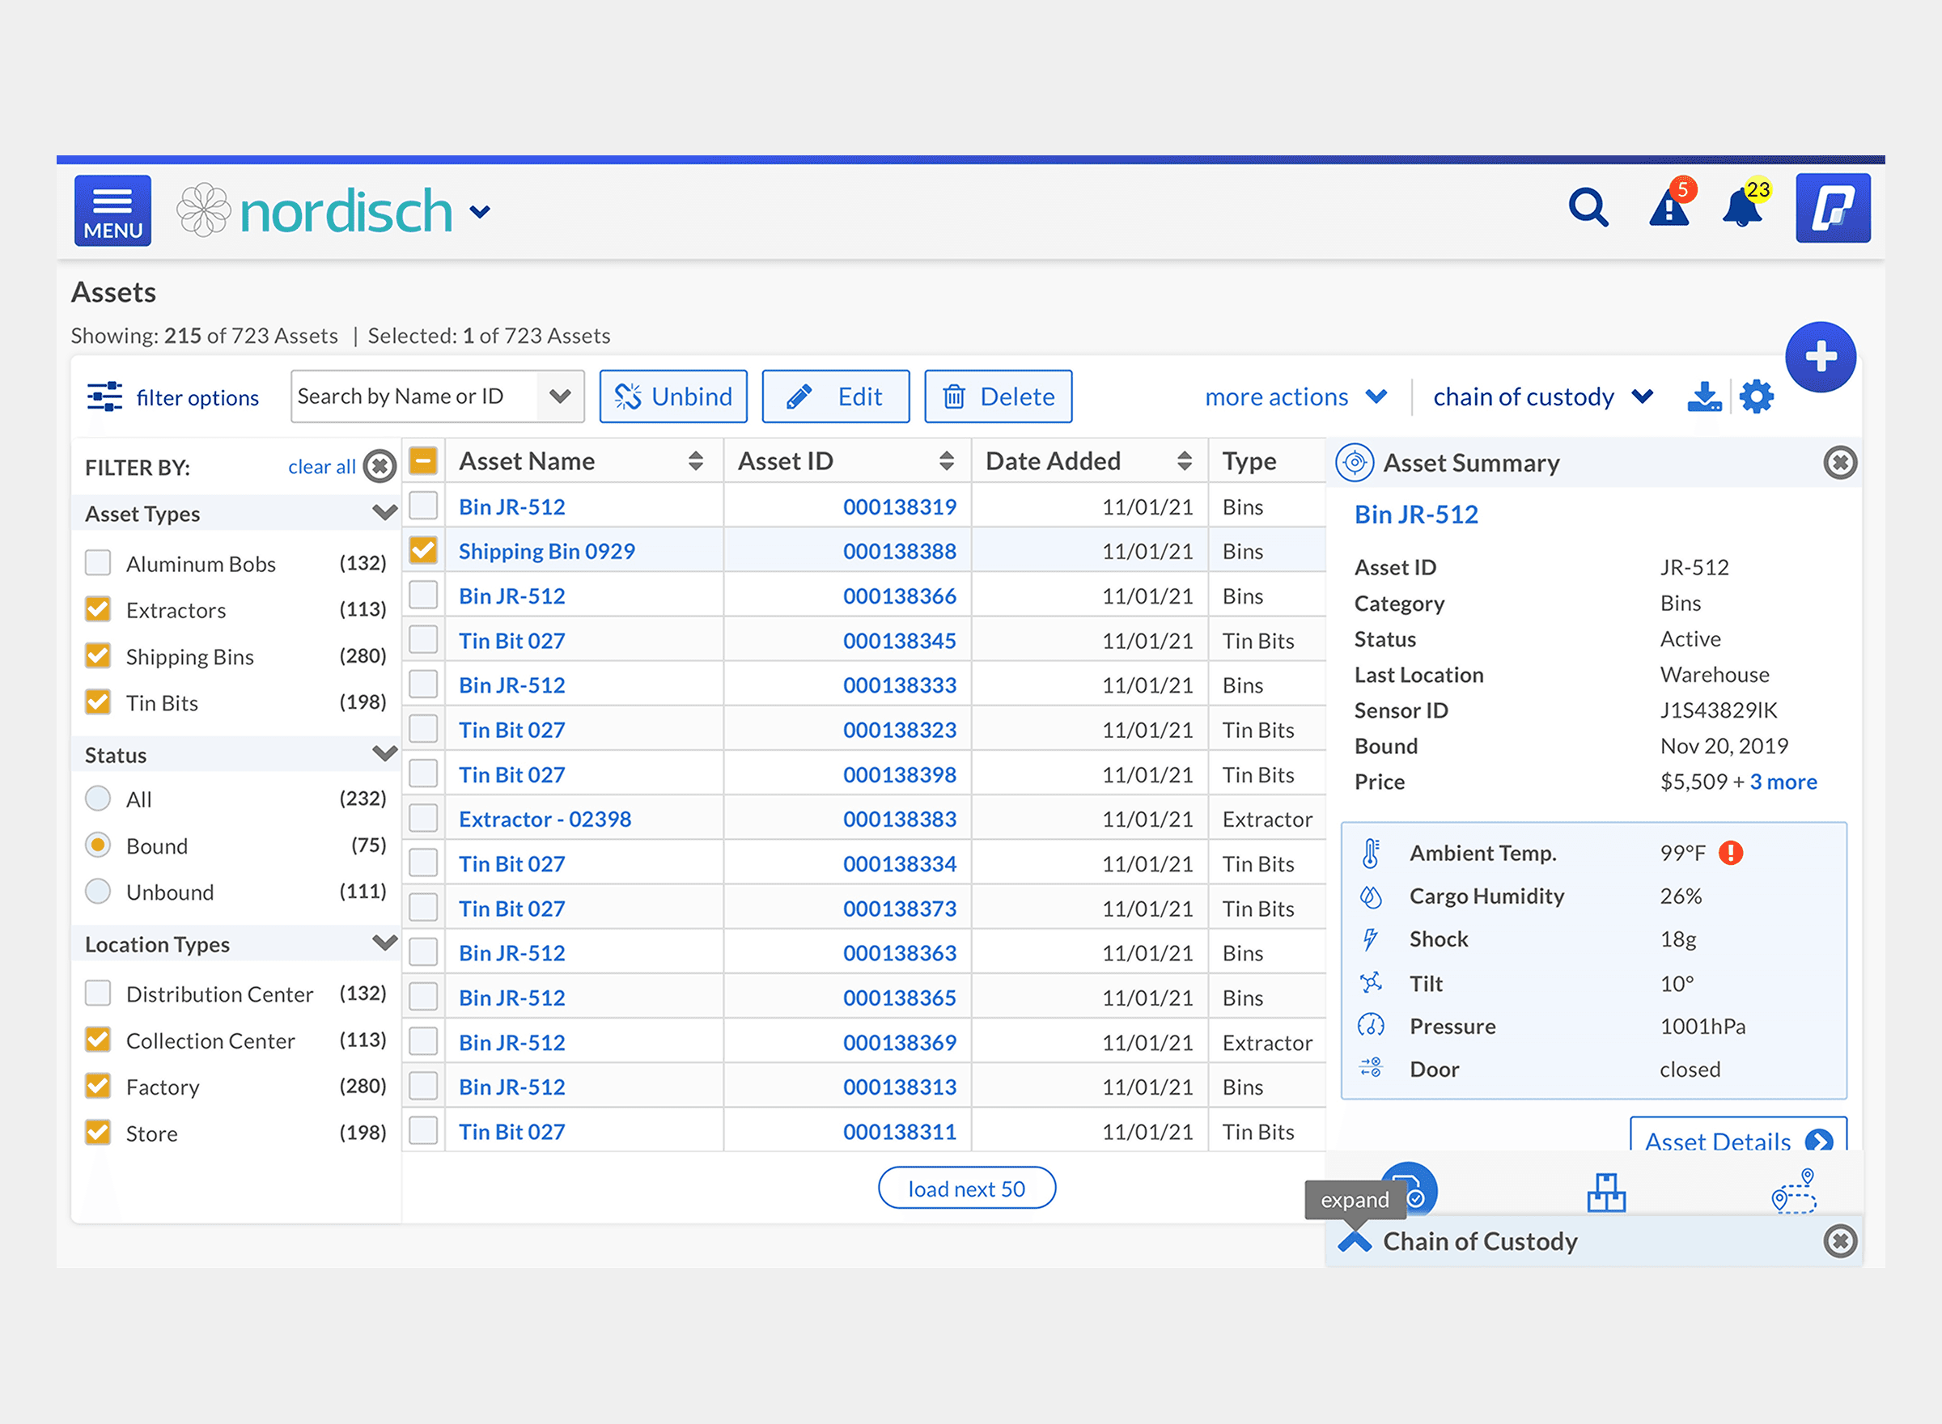
Task: Check the Aluminum Bobs asset type filter
Action: point(97,563)
